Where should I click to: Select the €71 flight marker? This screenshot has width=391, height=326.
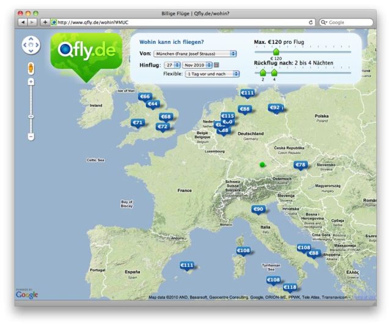click(137, 123)
